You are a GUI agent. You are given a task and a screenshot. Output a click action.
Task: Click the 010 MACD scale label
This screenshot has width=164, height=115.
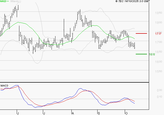click(160, 97)
